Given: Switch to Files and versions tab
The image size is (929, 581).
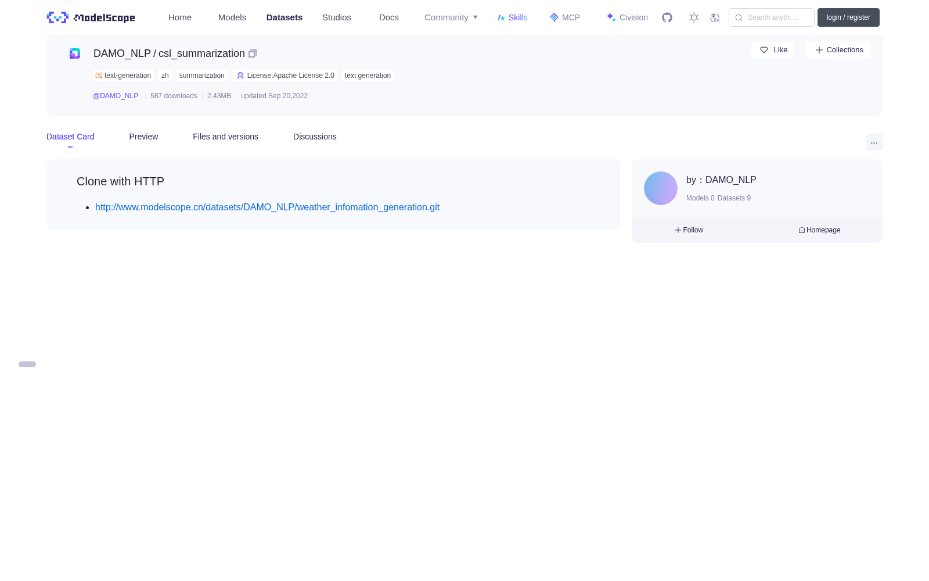Looking at the screenshot, I should click(225, 137).
